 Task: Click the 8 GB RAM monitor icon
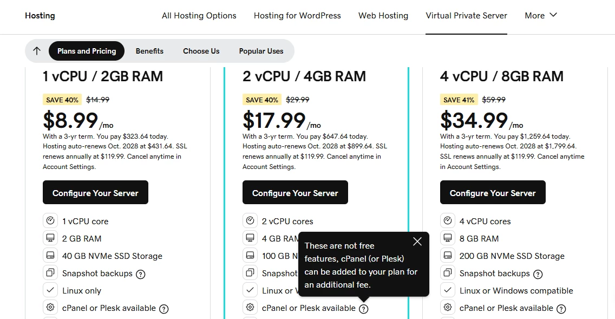point(448,238)
